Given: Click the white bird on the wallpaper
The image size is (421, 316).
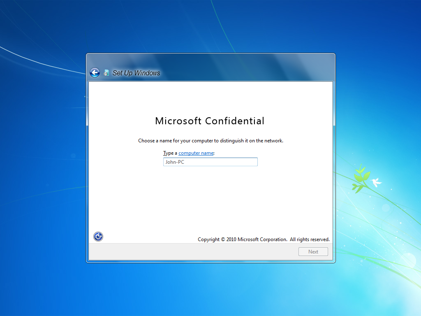Looking at the screenshot, I should [376, 182].
